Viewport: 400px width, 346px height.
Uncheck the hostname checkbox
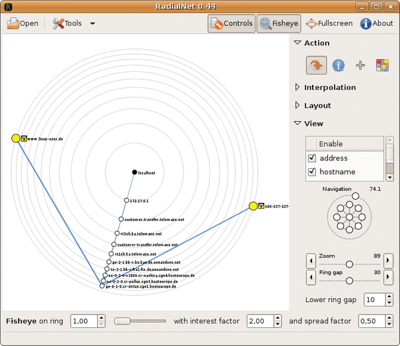coord(311,172)
